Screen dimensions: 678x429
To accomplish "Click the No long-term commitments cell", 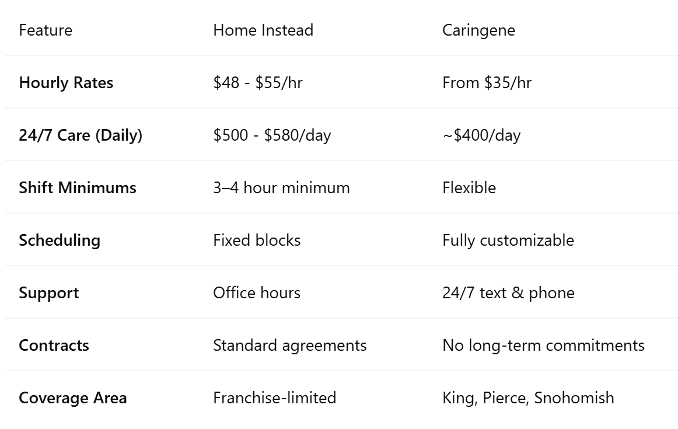I will [544, 346].
